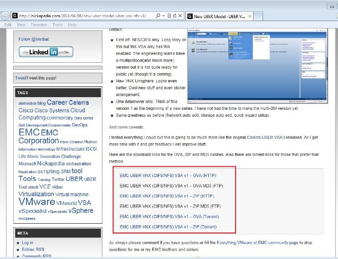Click the 'ZIP MD5 (FTP)' download link
This screenshot has width=338, height=259.
click(x=170, y=207)
